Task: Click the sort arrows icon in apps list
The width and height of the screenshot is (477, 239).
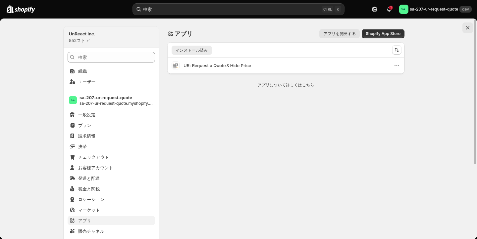Action: [x=397, y=50]
